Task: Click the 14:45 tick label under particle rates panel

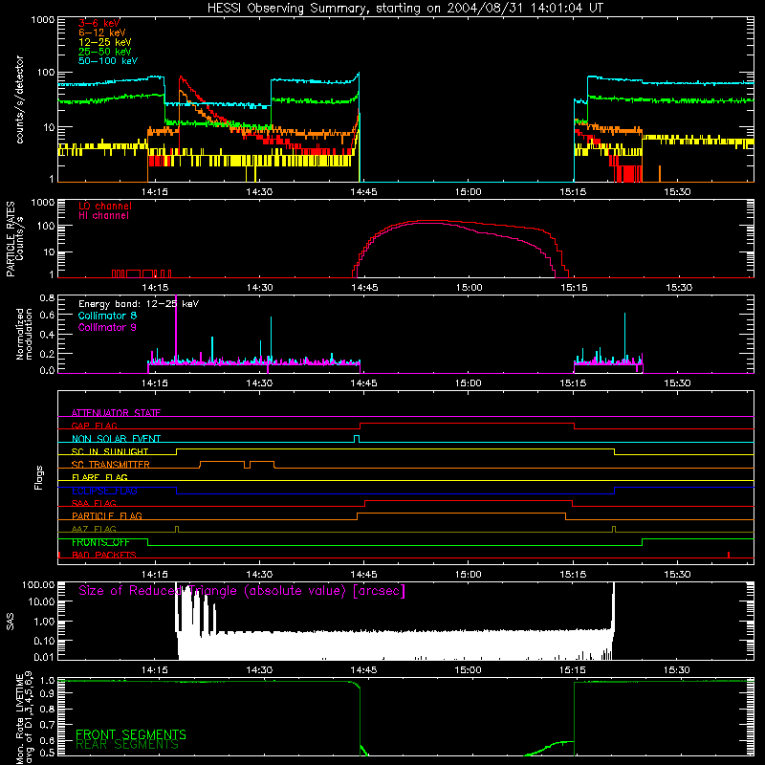Action: [364, 288]
